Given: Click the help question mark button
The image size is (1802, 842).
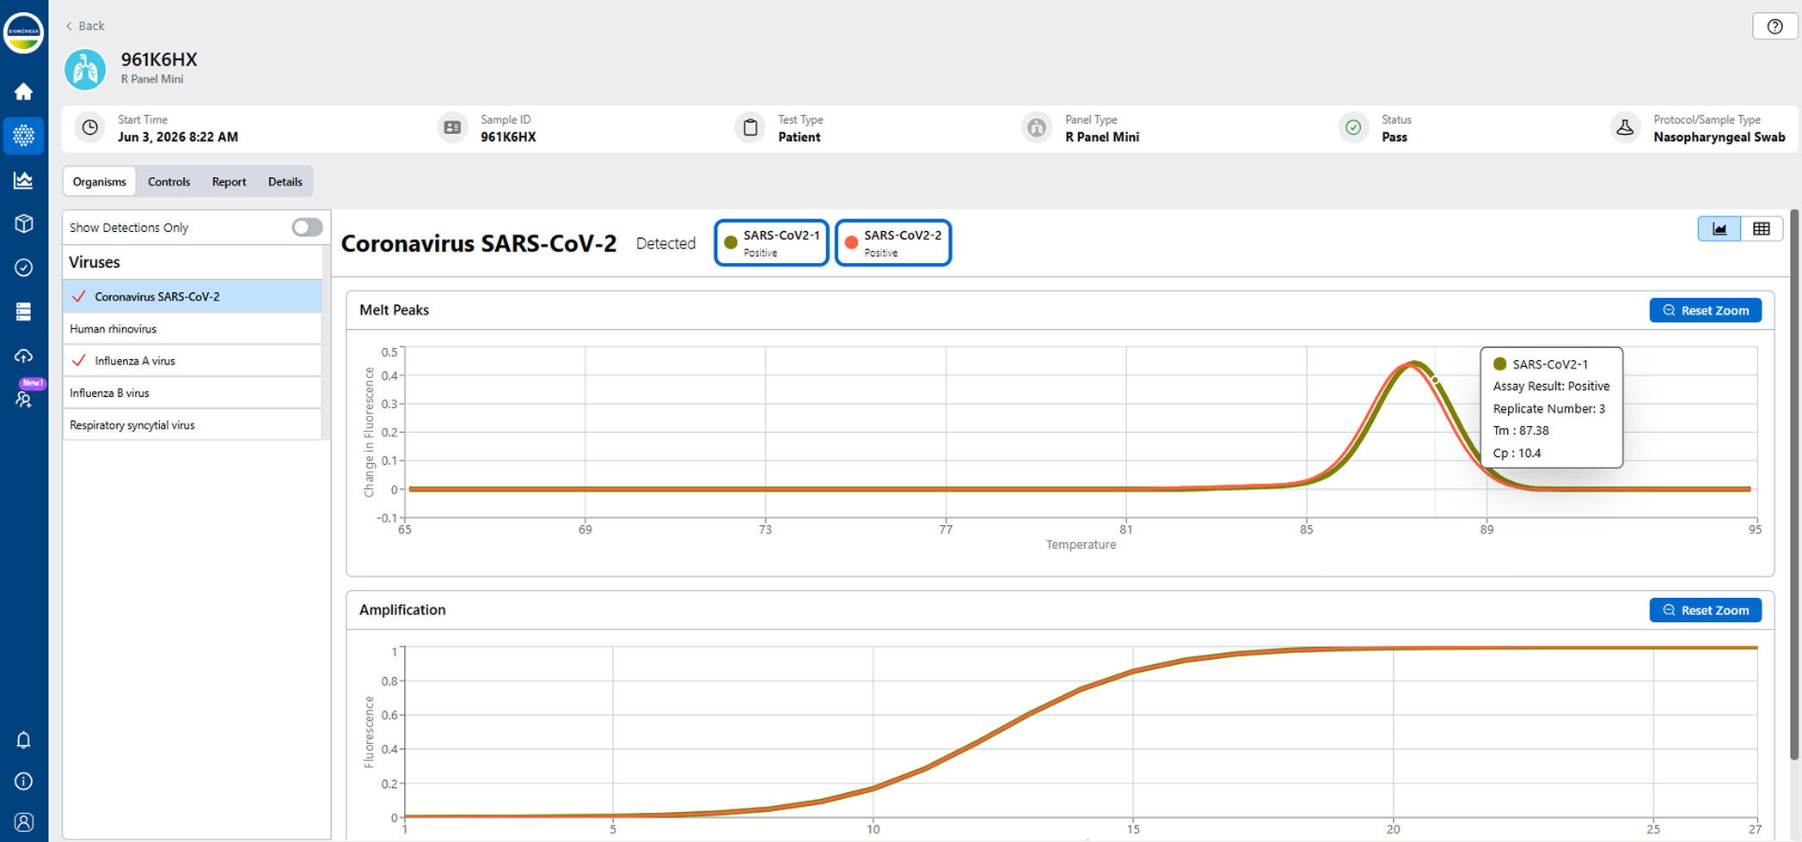Looking at the screenshot, I should click(x=1774, y=26).
